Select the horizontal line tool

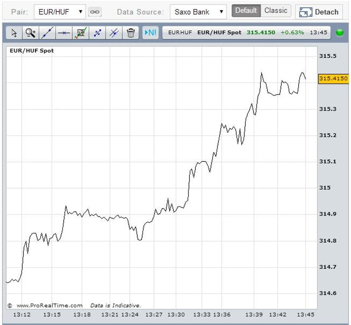point(64,33)
